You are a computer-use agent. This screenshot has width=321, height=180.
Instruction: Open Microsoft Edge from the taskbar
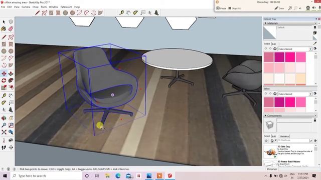[x=118, y=175]
